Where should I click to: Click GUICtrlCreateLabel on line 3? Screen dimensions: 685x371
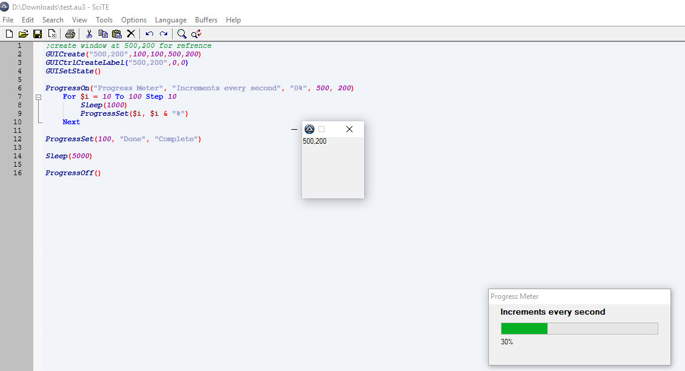pyautogui.click(x=117, y=62)
